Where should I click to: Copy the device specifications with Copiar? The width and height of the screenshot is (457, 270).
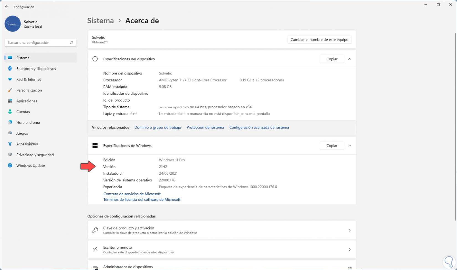pyautogui.click(x=332, y=59)
